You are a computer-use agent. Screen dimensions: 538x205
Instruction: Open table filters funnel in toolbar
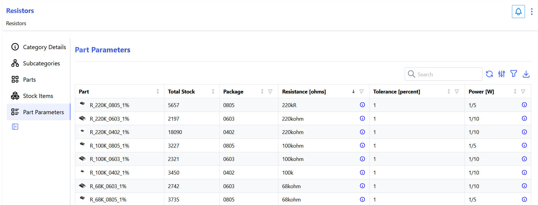pos(514,74)
